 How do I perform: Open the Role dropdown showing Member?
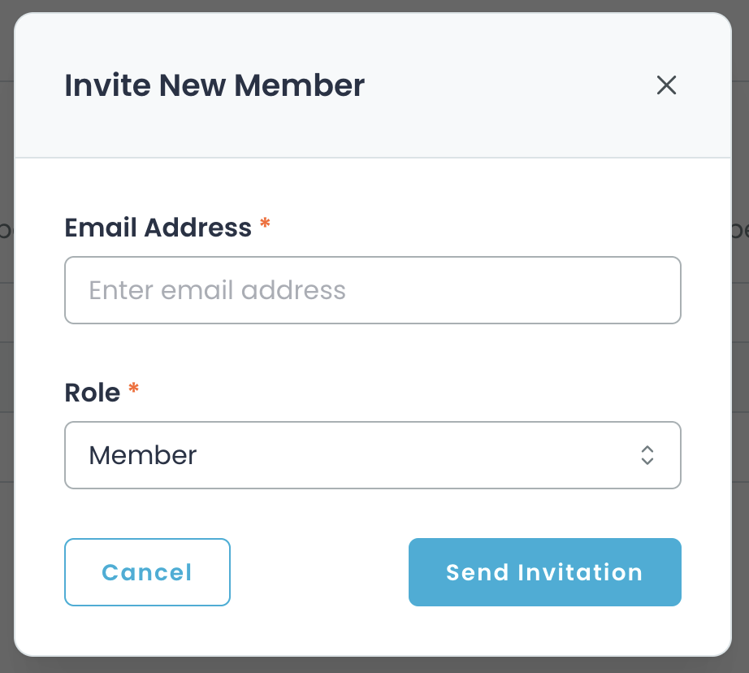[372, 455]
